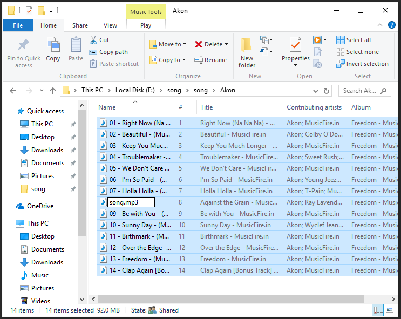Image resolution: width=401 pixels, height=319 pixels.
Task: Click the Forward navigation arrow
Action: [29, 91]
